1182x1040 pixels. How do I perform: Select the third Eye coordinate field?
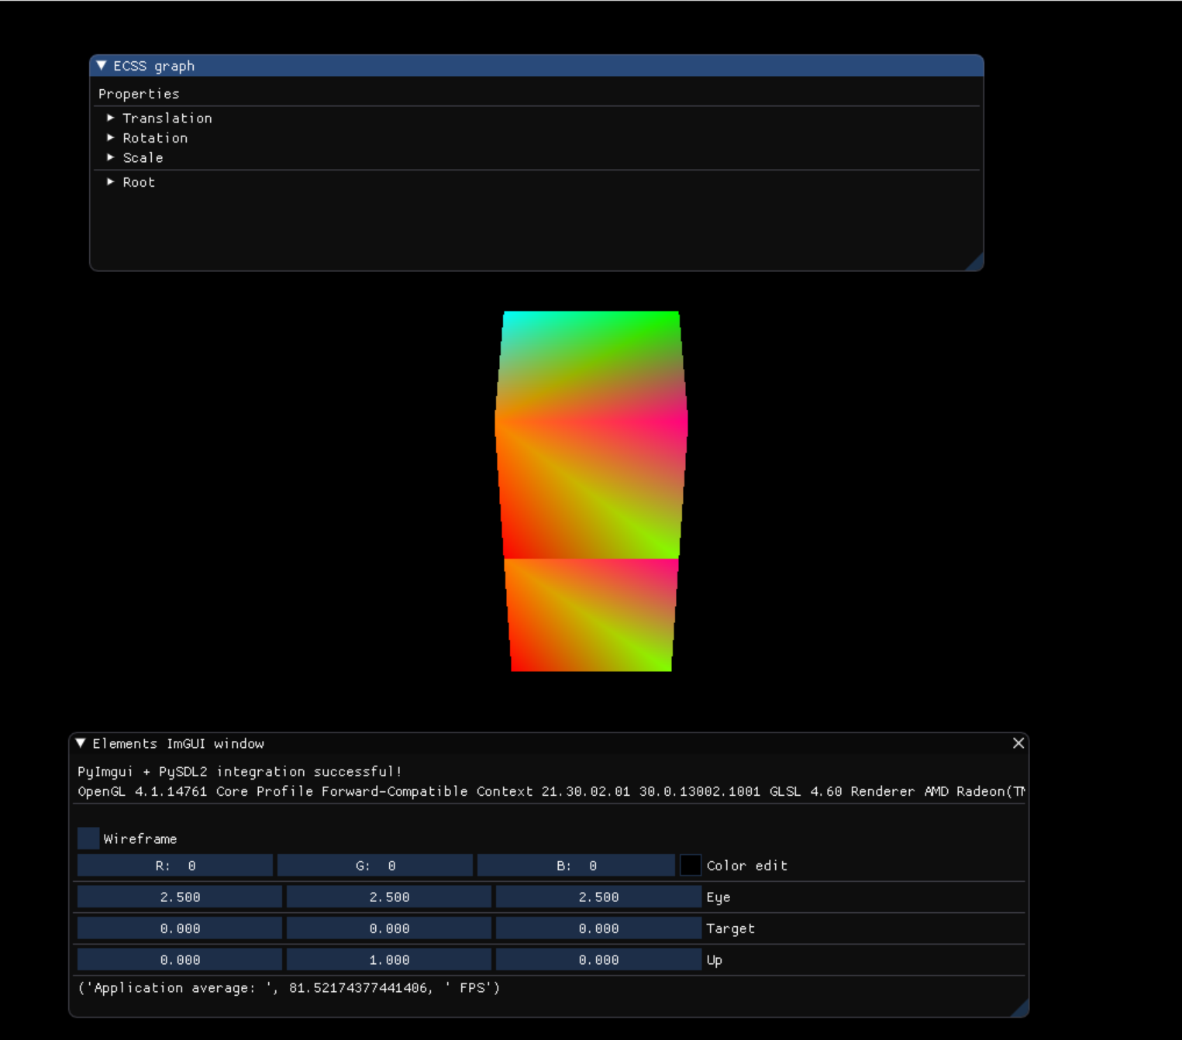598,897
